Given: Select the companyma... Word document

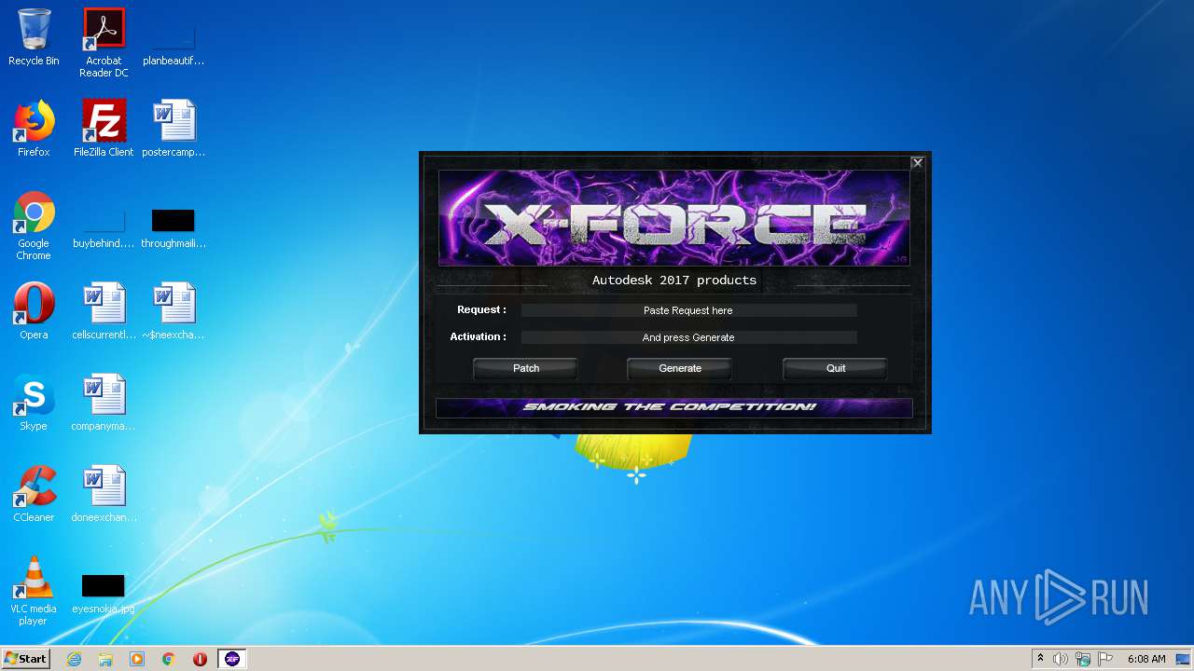Looking at the screenshot, I should coord(104,403).
